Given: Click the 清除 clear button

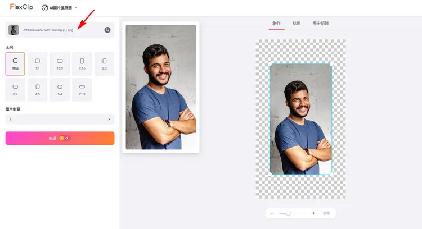Looking at the screenshot, I should coord(326,213).
